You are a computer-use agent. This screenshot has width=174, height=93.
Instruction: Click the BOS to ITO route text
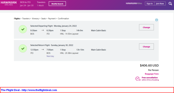click(25, 2)
